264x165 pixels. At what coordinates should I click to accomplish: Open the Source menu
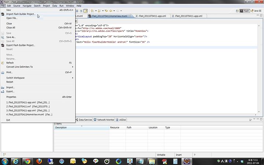coord(16,6)
